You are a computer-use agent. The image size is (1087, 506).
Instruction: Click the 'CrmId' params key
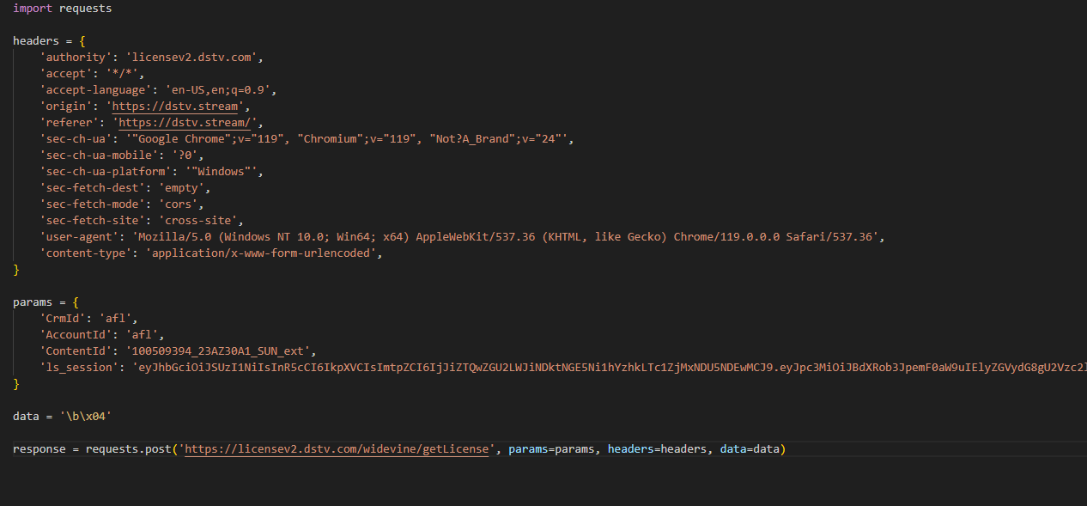63,319
